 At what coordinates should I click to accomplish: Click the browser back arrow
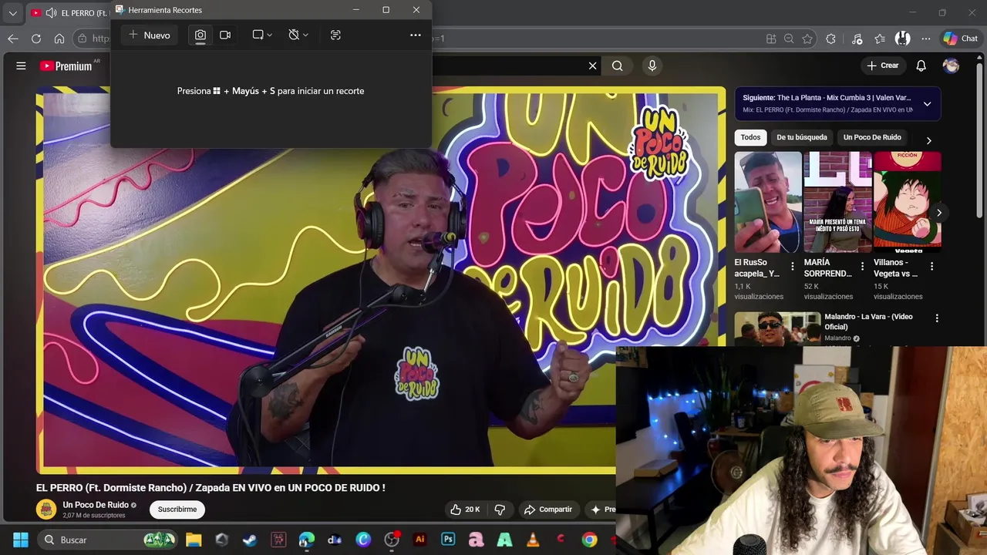coord(13,38)
